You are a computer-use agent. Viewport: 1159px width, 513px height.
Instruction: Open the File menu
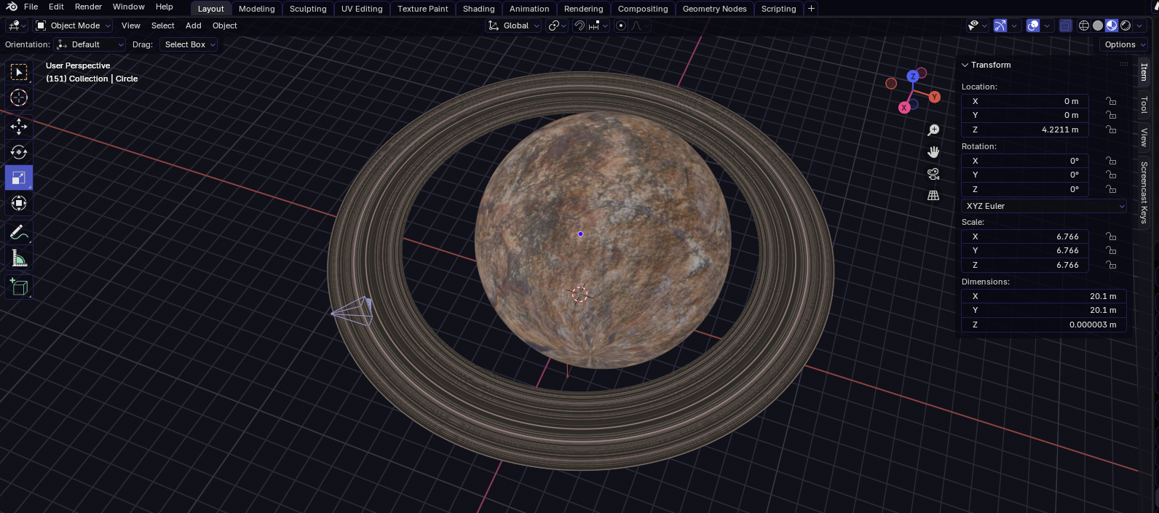click(31, 7)
